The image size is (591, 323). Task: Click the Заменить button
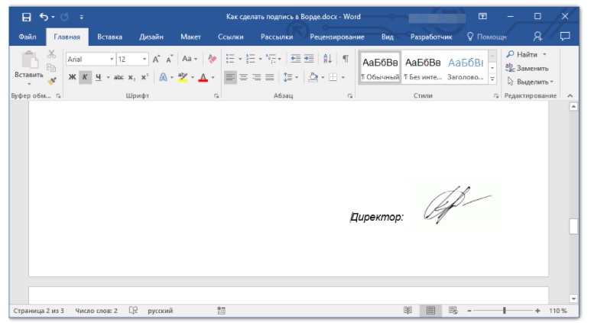pyautogui.click(x=527, y=68)
